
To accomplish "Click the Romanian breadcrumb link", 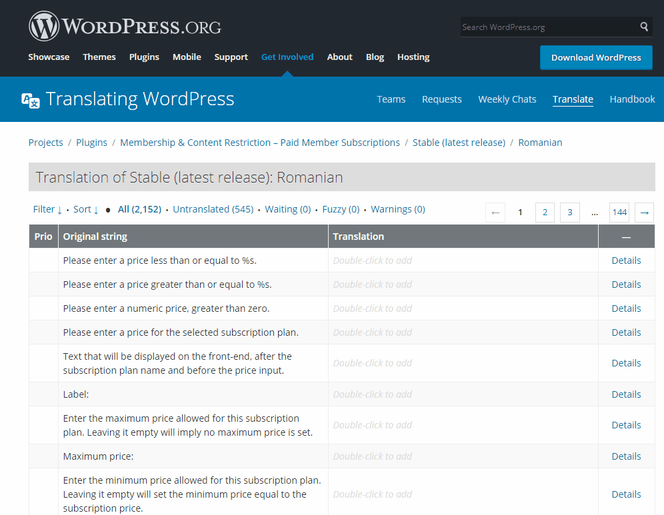I will pos(540,143).
